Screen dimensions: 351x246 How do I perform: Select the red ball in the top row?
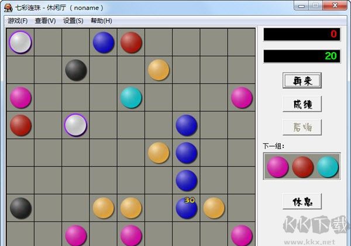click(x=131, y=42)
